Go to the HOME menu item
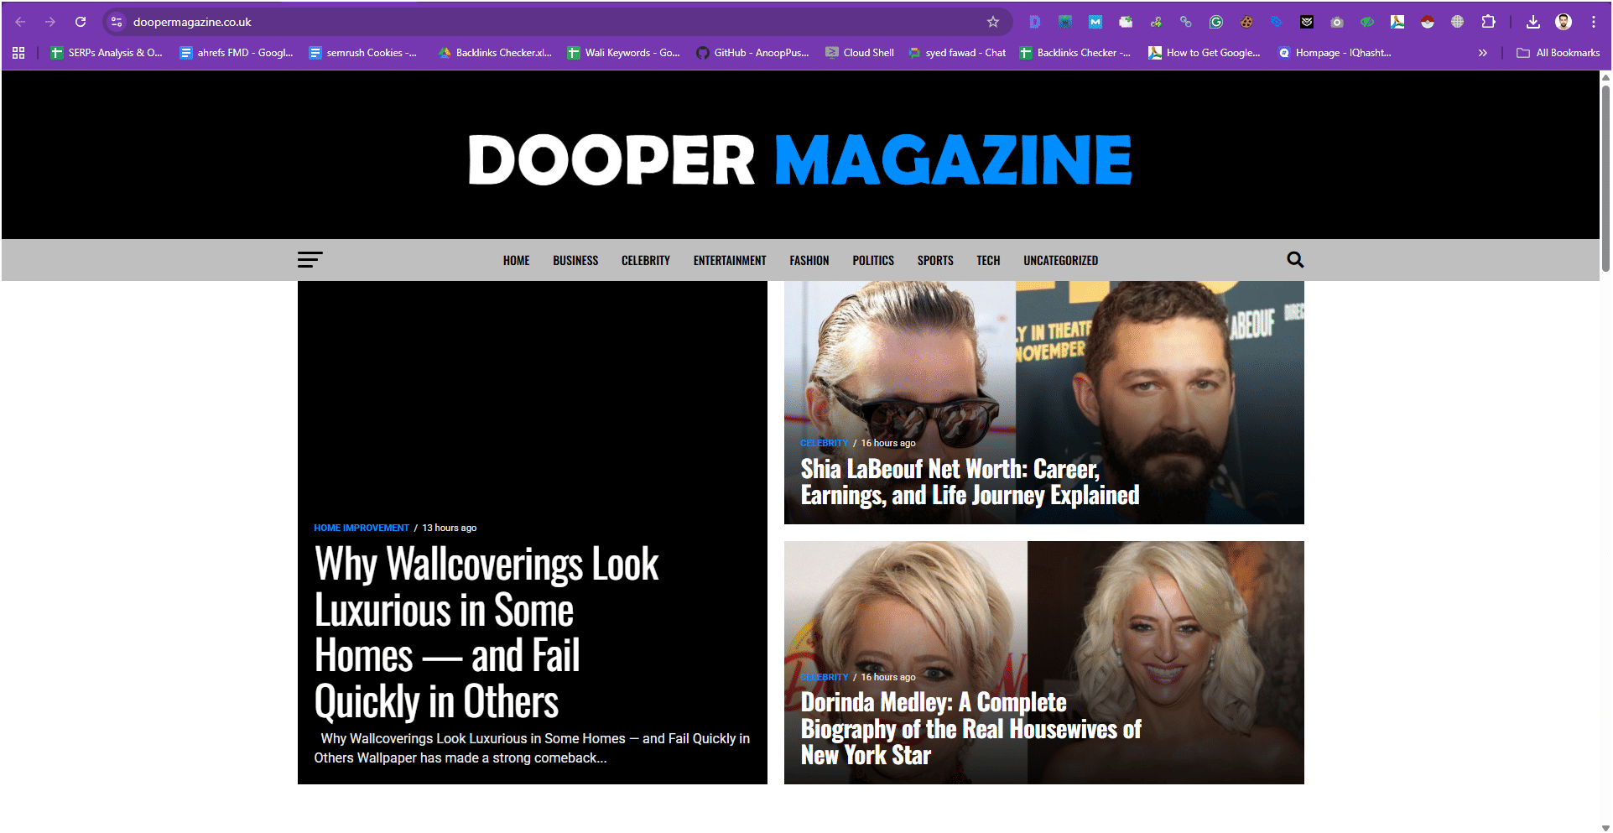1613x833 pixels. tap(516, 261)
